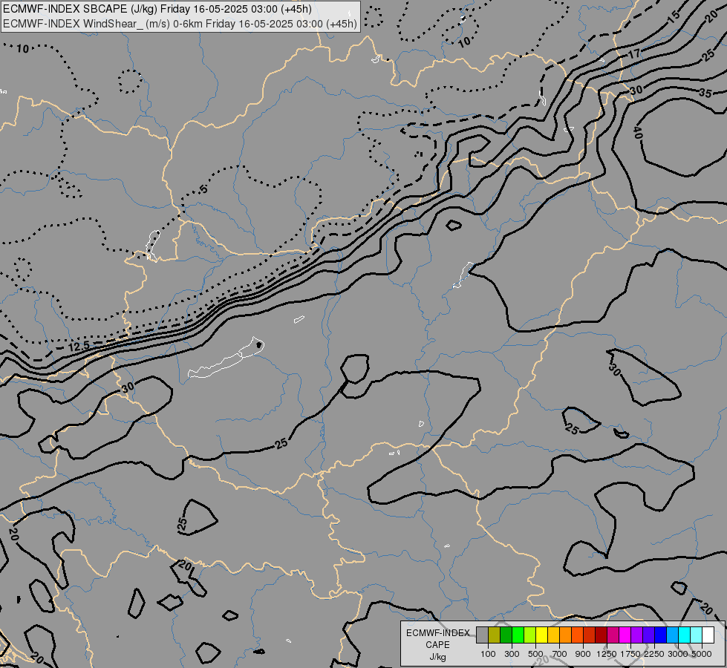Select the CAPE word in the legend
The height and width of the screenshot is (668, 727).
[x=437, y=645]
